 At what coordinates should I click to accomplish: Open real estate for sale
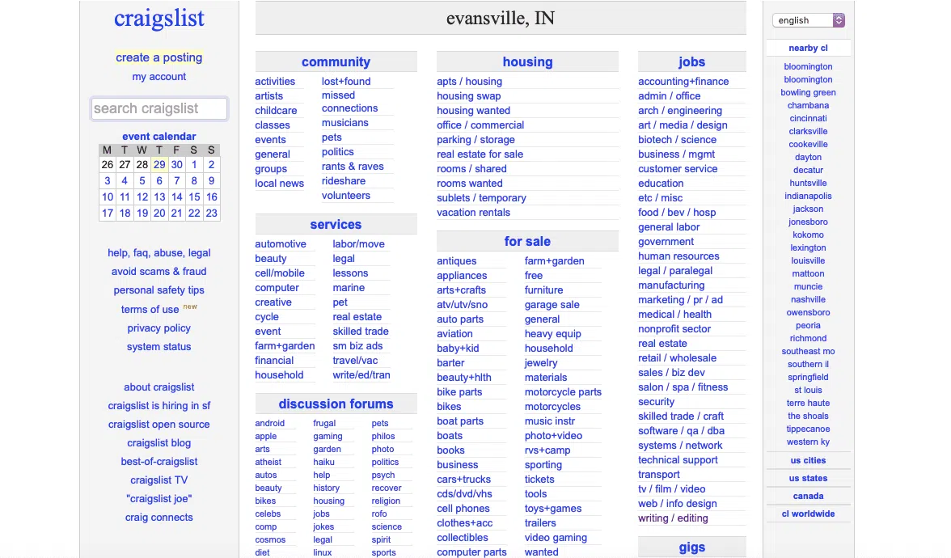pos(480,154)
